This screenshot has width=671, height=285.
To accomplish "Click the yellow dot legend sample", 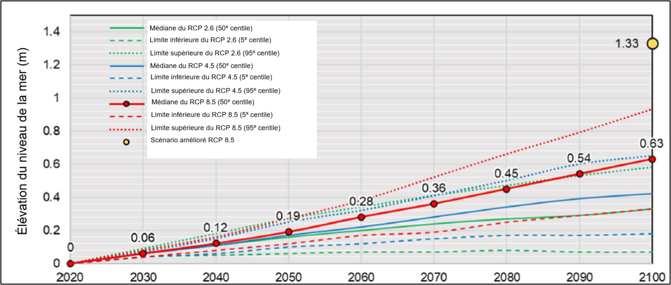I will click(x=126, y=142).
